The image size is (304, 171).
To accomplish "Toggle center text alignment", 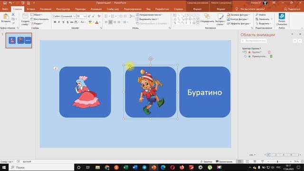I will (110, 22).
